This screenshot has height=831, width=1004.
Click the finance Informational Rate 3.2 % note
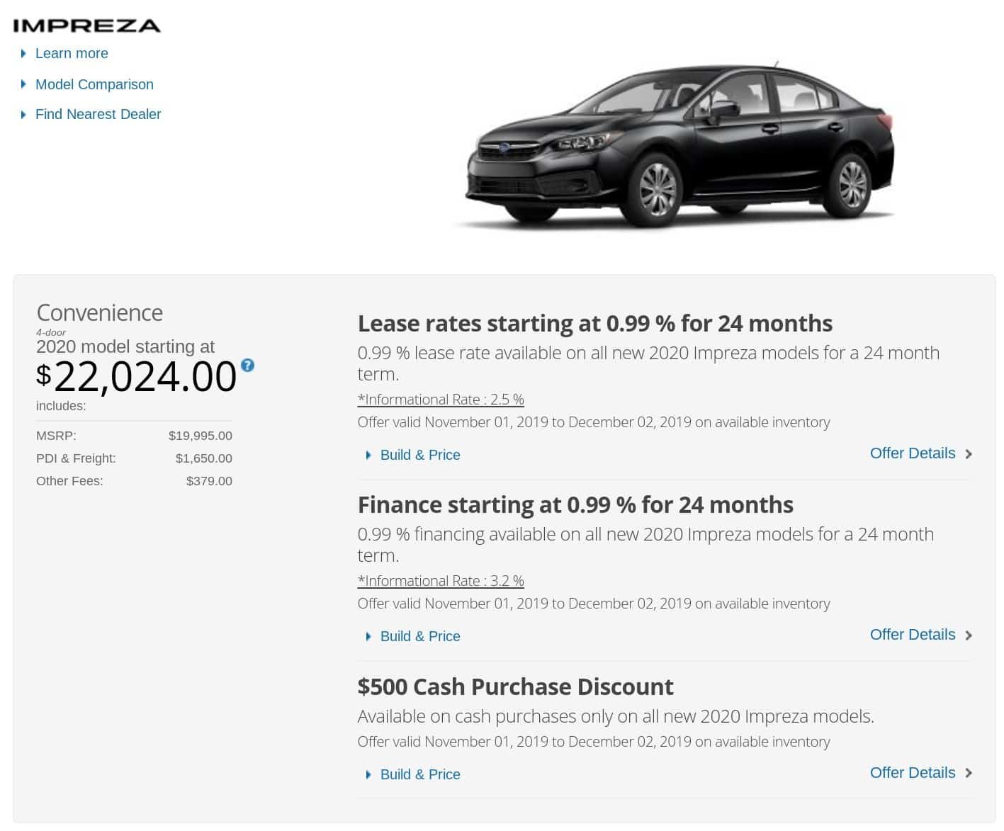441,581
